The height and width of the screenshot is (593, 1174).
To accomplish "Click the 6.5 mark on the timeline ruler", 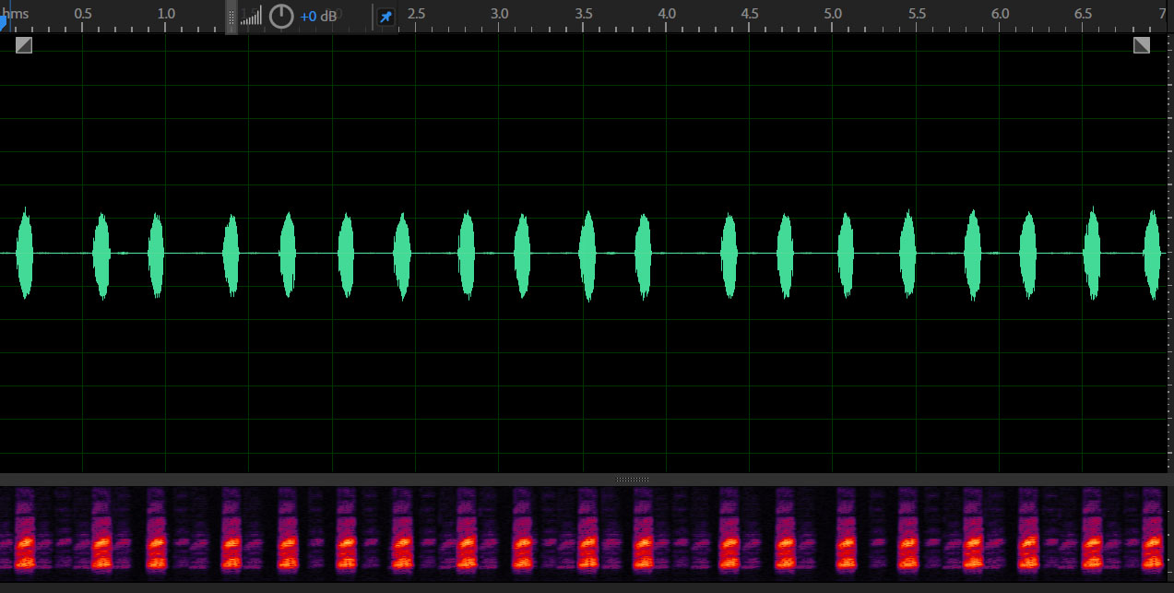I will point(1084,15).
